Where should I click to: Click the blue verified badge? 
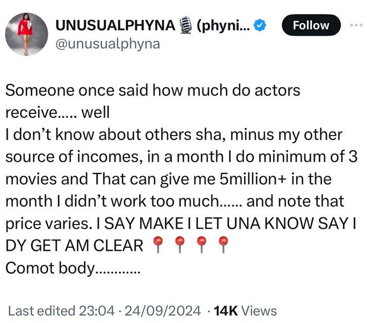tap(261, 25)
